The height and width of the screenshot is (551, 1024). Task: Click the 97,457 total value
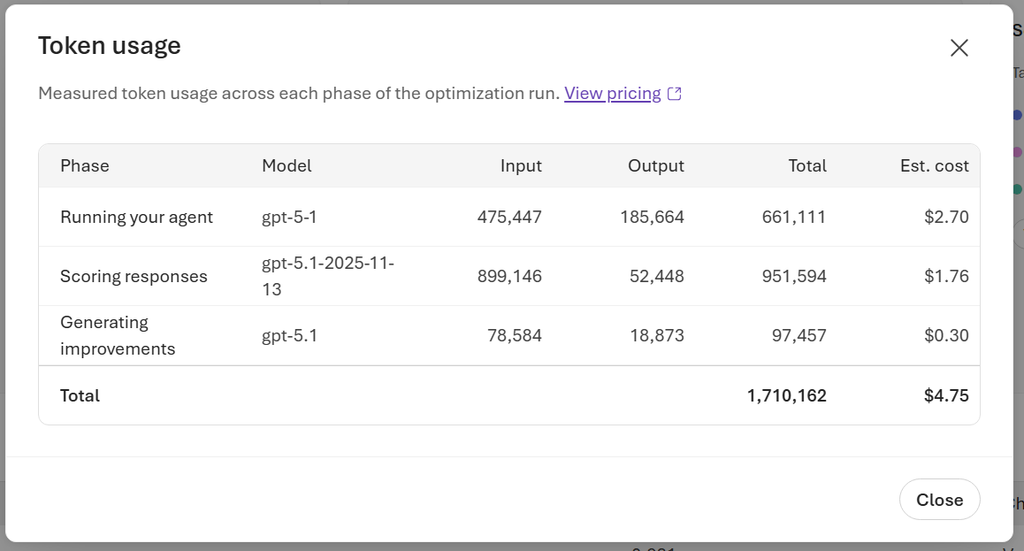tap(799, 335)
